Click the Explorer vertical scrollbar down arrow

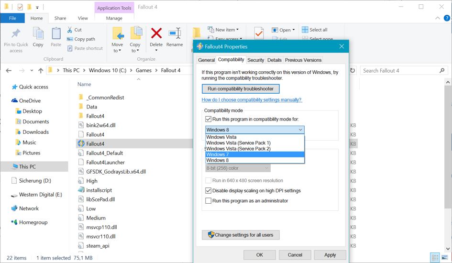coord(448,249)
